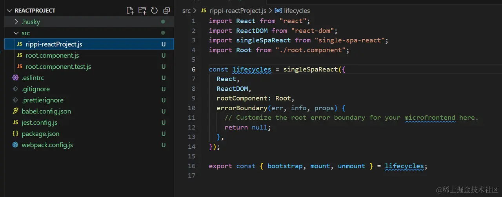Click line number 6 in the gutter
Screen dimensions: 502x197
(x=194, y=69)
